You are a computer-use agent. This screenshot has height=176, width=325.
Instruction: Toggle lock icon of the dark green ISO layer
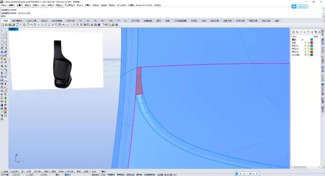point(309,55)
